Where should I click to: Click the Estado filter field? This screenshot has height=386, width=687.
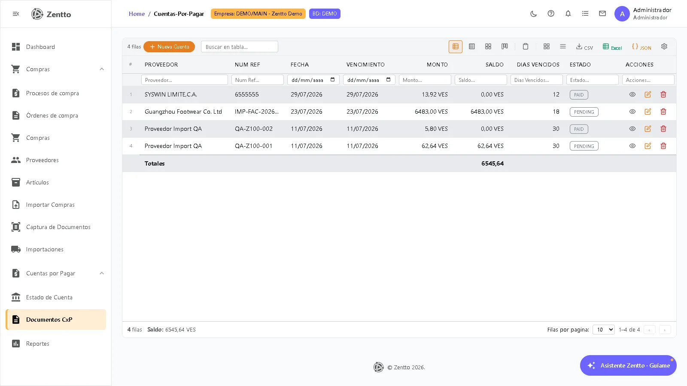[x=593, y=80]
